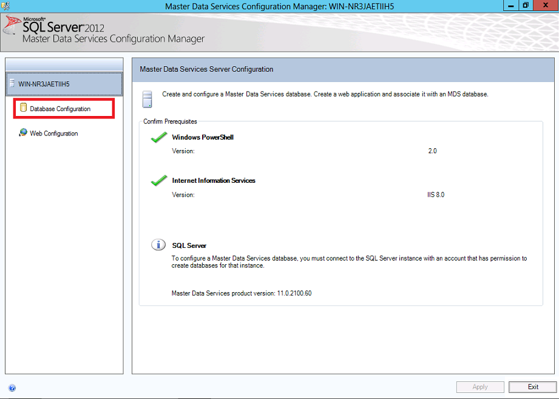Click the PowerShell version value 2.0
559x399 pixels.
point(432,151)
